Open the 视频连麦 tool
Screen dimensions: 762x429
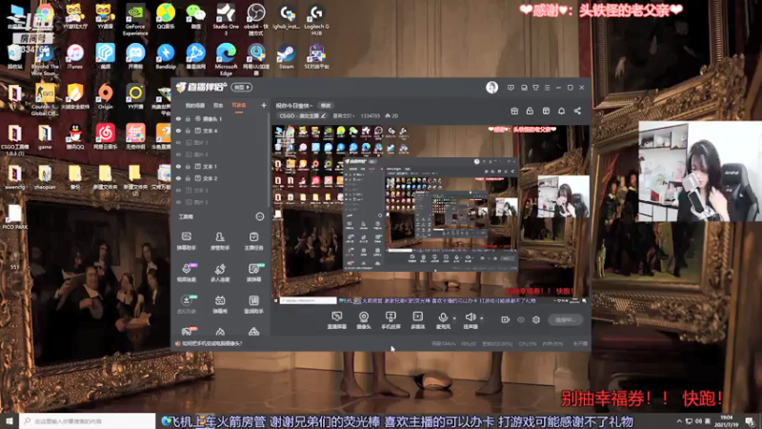pyautogui.click(x=186, y=273)
